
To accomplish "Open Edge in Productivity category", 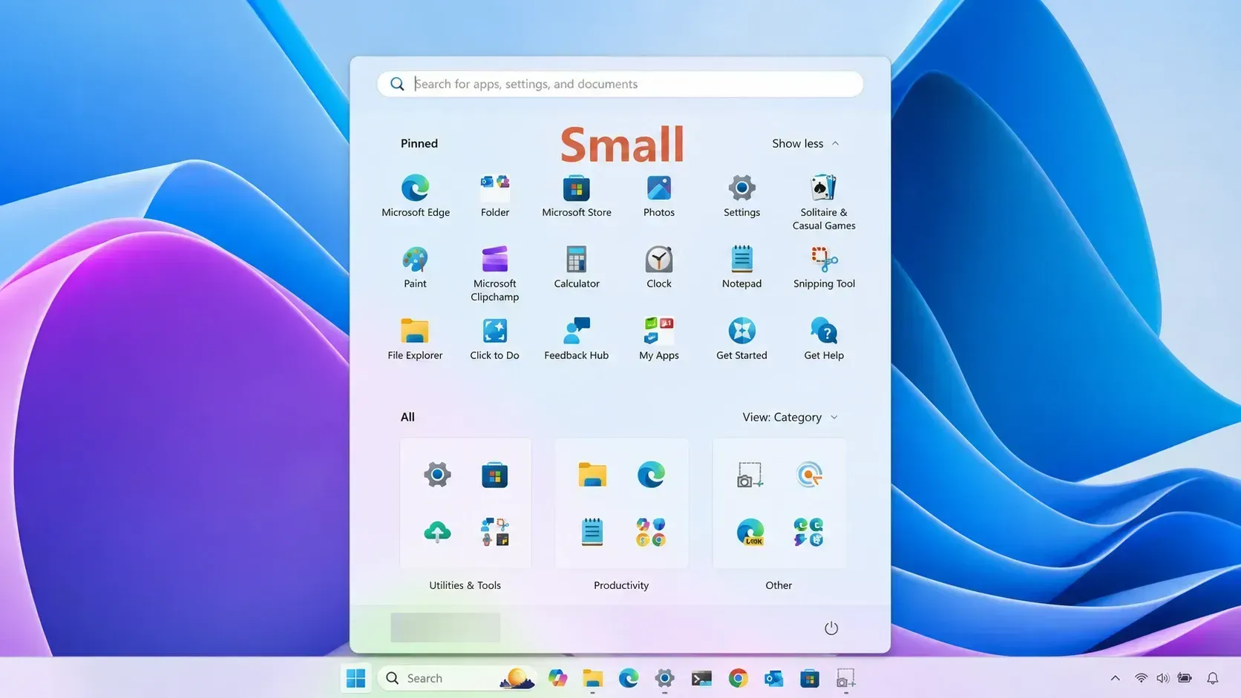I will (651, 475).
